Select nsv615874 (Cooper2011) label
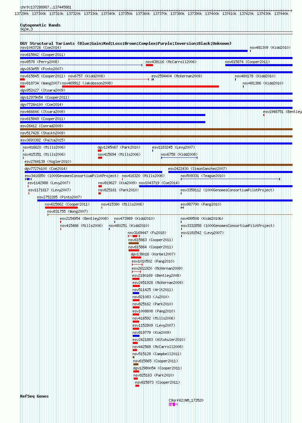Viewport: 302px width, 423px height. [x=248, y=62]
